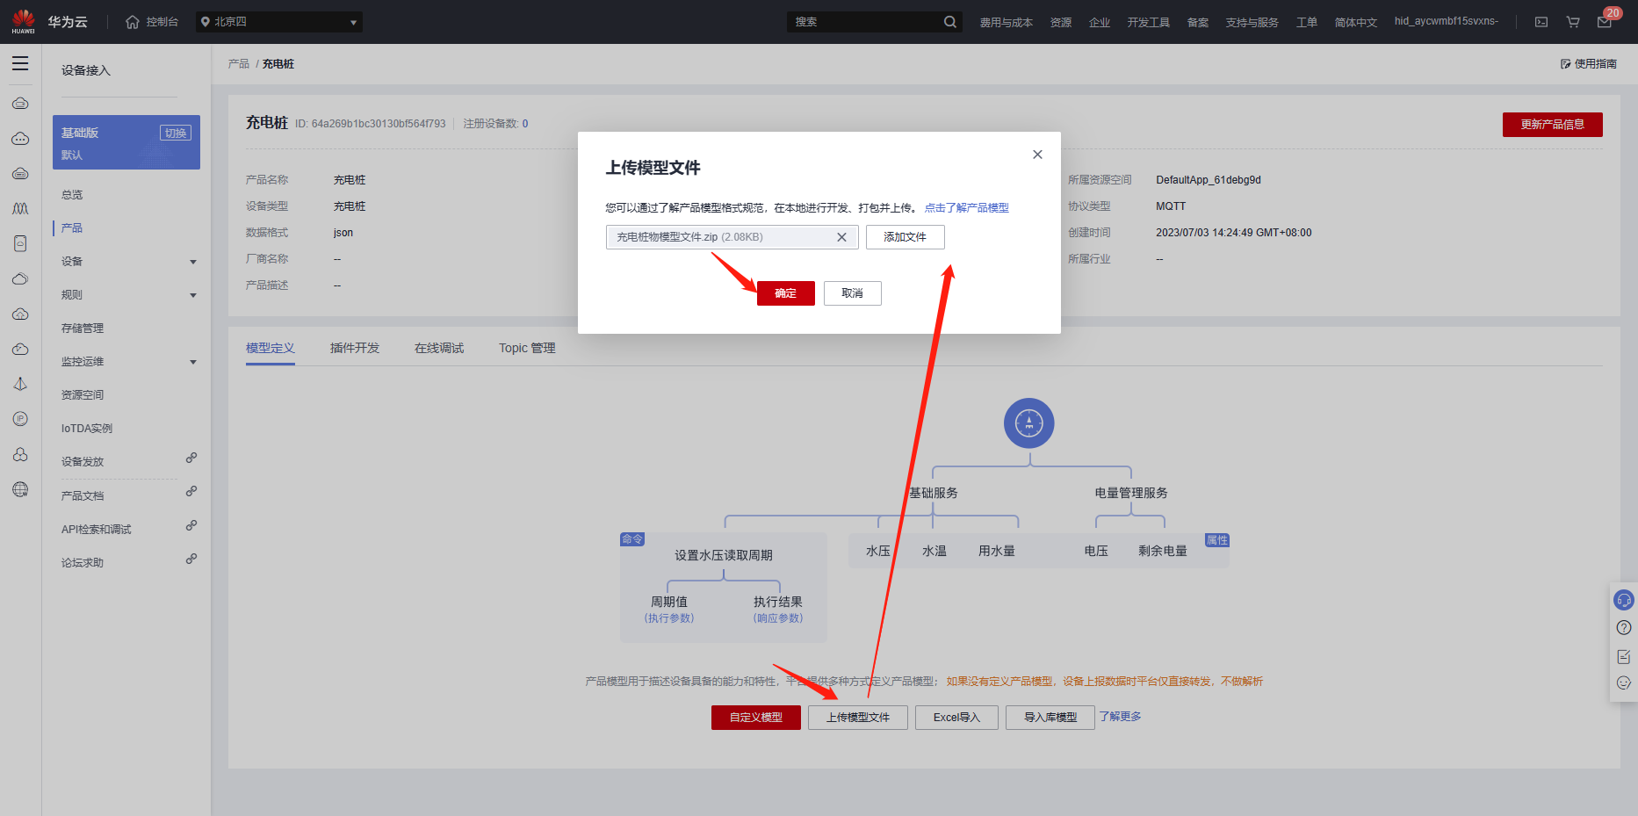Open the 简体中文 language menu
1638x816 pixels.
1356,22
